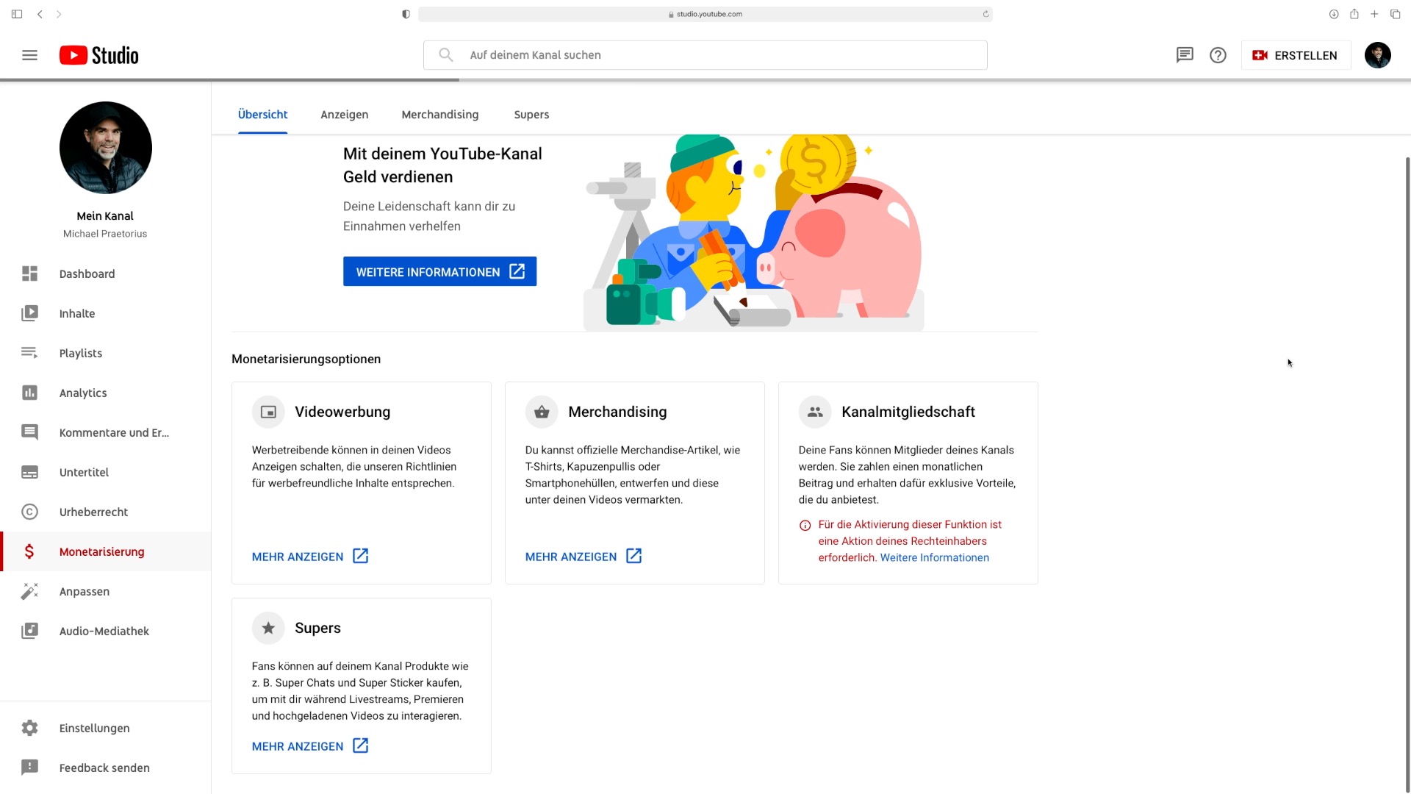Click the red info icon in Kanalmitgliedschaft
1411x794 pixels.
805,526
